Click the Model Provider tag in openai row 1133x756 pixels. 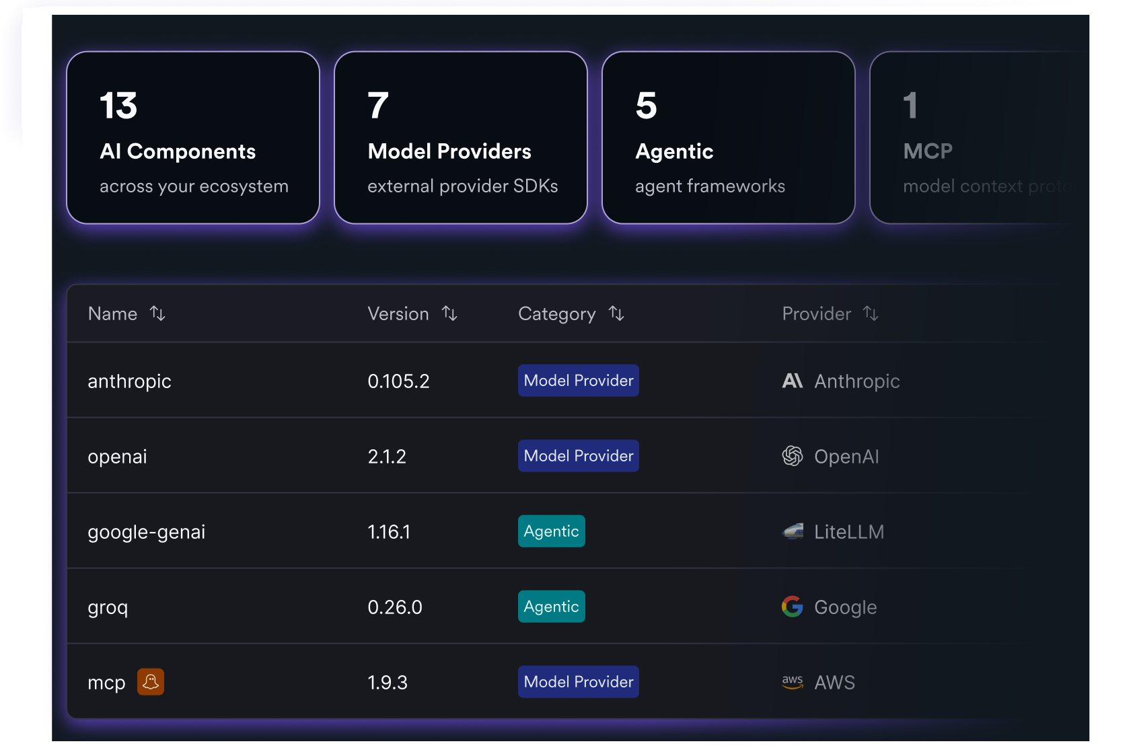point(579,456)
